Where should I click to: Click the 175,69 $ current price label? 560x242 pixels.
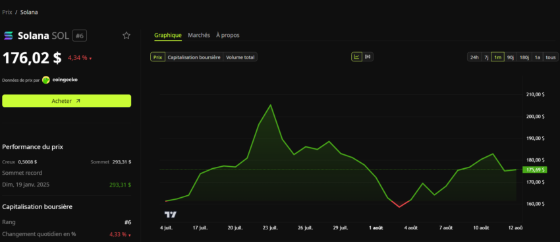click(x=534, y=169)
